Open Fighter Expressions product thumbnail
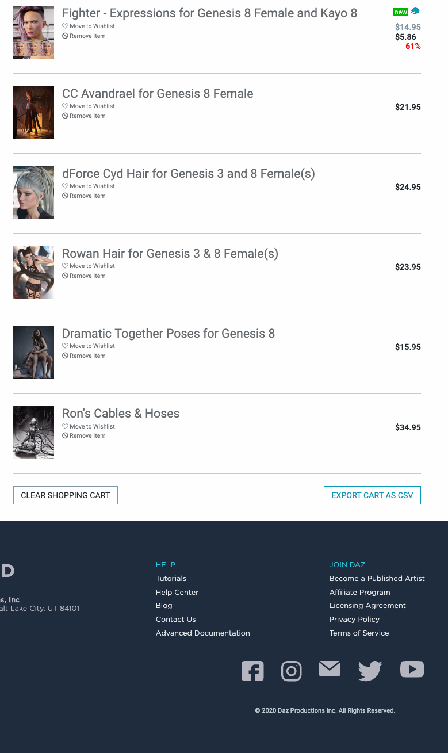Image resolution: width=448 pixels, height=753 pixels. coord(33,32)
